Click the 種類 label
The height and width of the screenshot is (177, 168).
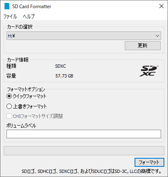click(x=11, y=66)
